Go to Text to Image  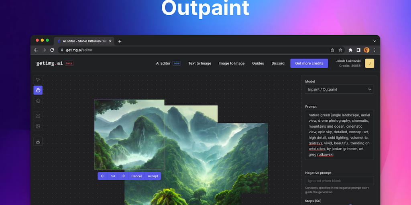[200, 63]
